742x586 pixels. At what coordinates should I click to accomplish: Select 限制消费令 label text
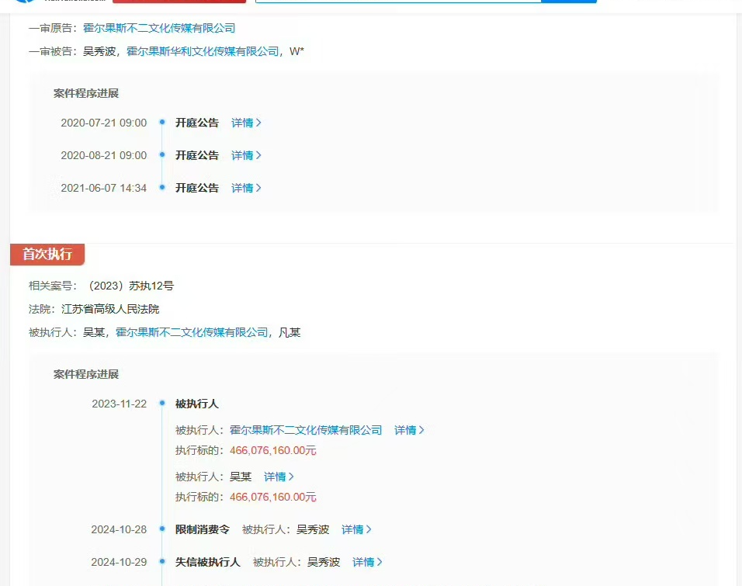point(203,529)
